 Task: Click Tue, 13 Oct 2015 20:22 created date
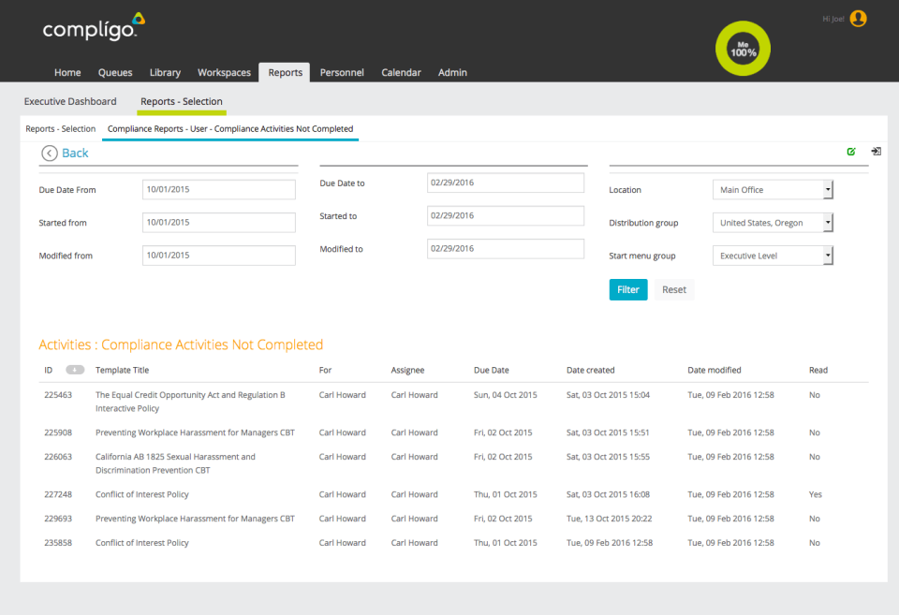click(610, 519)
